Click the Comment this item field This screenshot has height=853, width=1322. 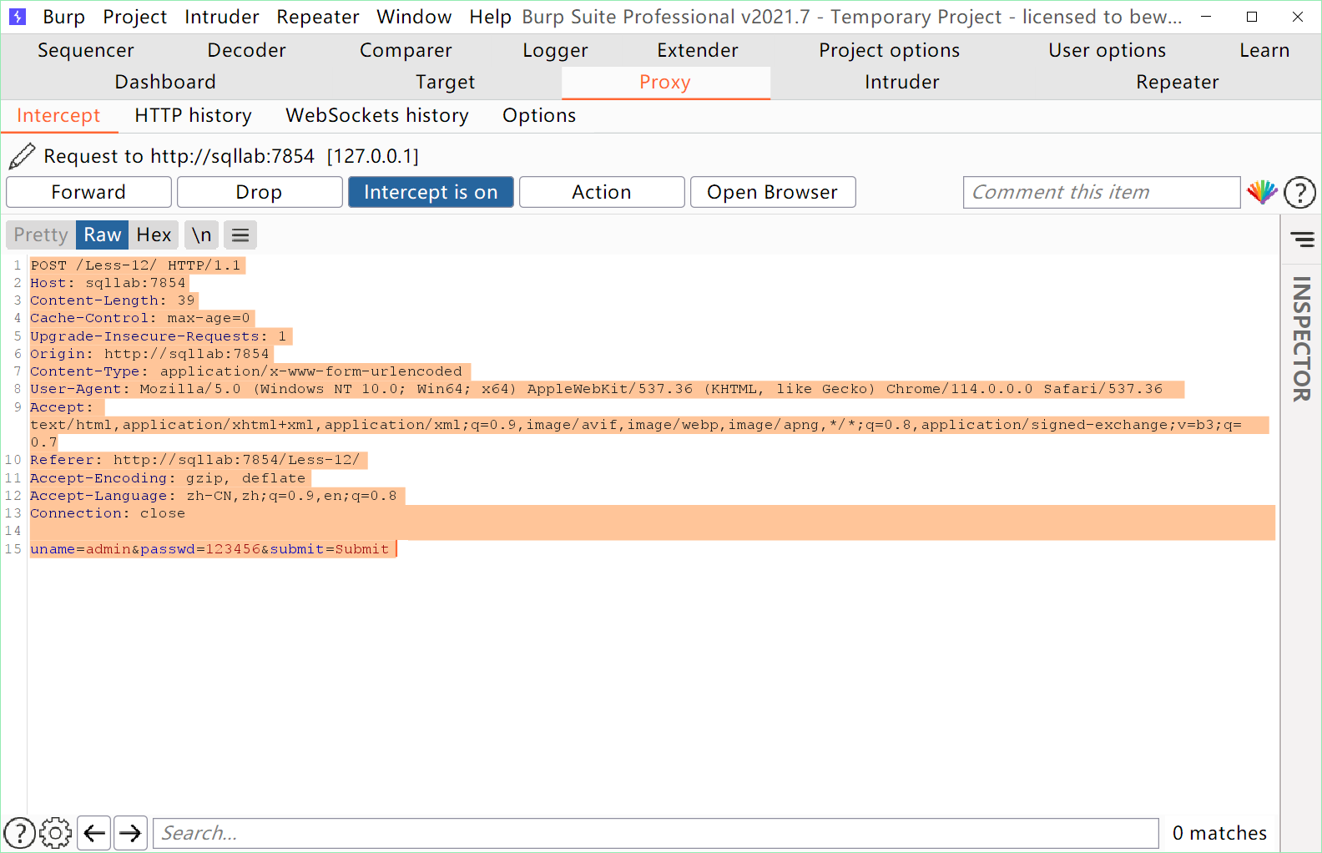click(1101, 192)
